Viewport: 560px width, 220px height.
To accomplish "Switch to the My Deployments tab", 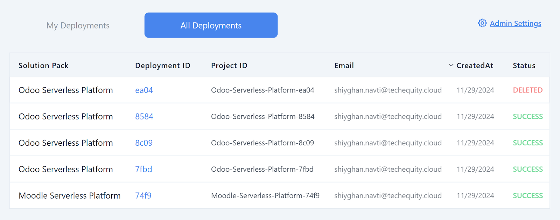I will 78,26.
